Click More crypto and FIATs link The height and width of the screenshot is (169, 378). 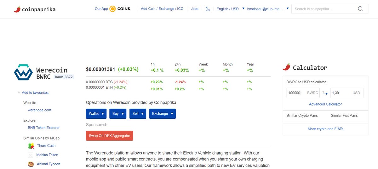(x=325, y=129)
